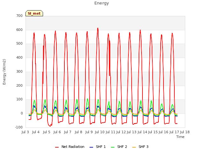Click the Jul 6 x-axis tick label

point(57,132)
